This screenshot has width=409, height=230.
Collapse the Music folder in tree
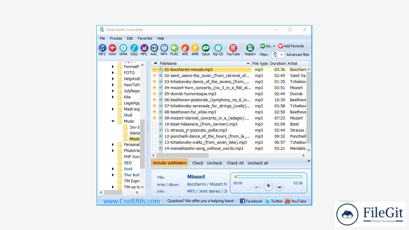pyautogui.click(x=113, y=121)
